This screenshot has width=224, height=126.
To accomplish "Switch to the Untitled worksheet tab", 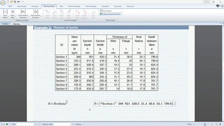I will tap(5, 24).
